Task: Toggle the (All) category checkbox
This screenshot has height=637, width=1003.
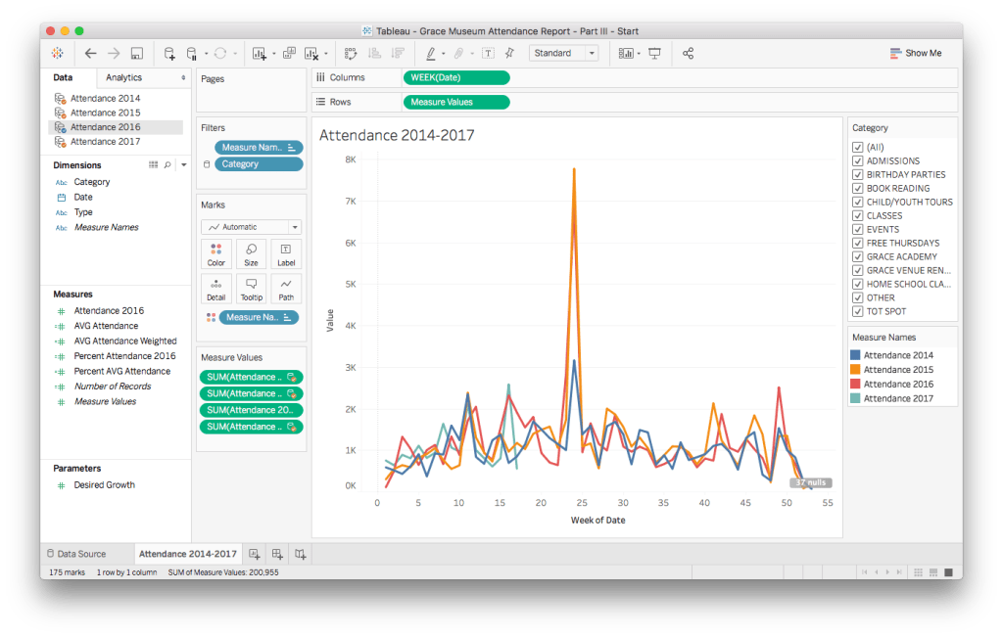Action: point(858,147)
